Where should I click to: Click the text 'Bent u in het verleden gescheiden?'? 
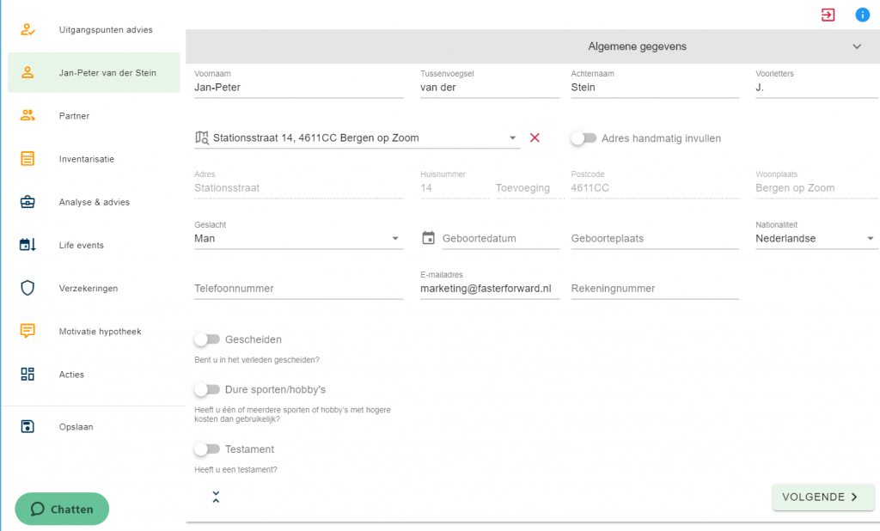click(256, 360)
